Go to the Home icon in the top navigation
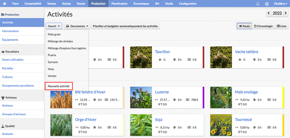Image resolution: width=290 pixels, height=138 pixels. coord(5,3)
